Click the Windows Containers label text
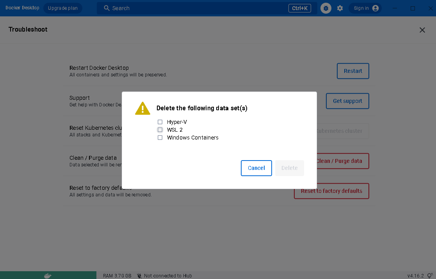Viewport: 436px width, 279px height. (193, 138)
